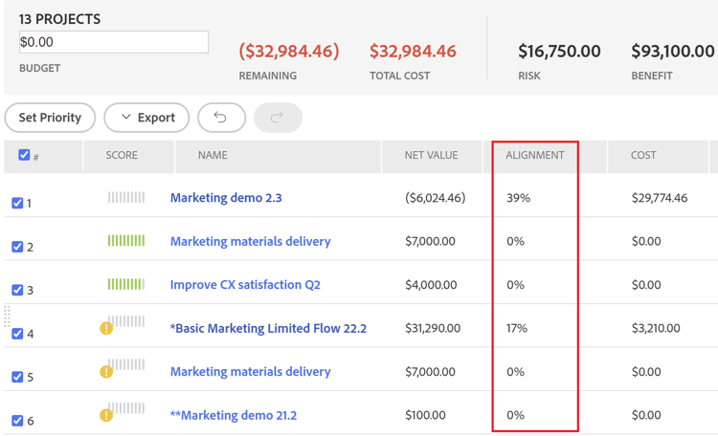The height and width of the screenshot is (436, 718).
Task: Open the Export dropdown menu
Action: pos(146,118)
